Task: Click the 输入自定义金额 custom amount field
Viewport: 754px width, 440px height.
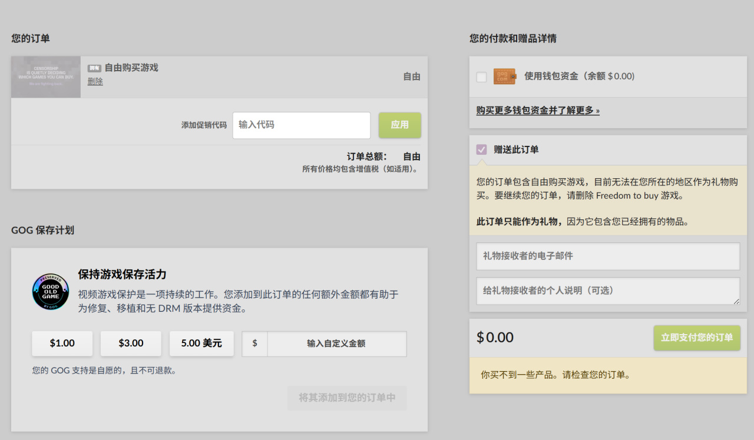Action: 336,344
